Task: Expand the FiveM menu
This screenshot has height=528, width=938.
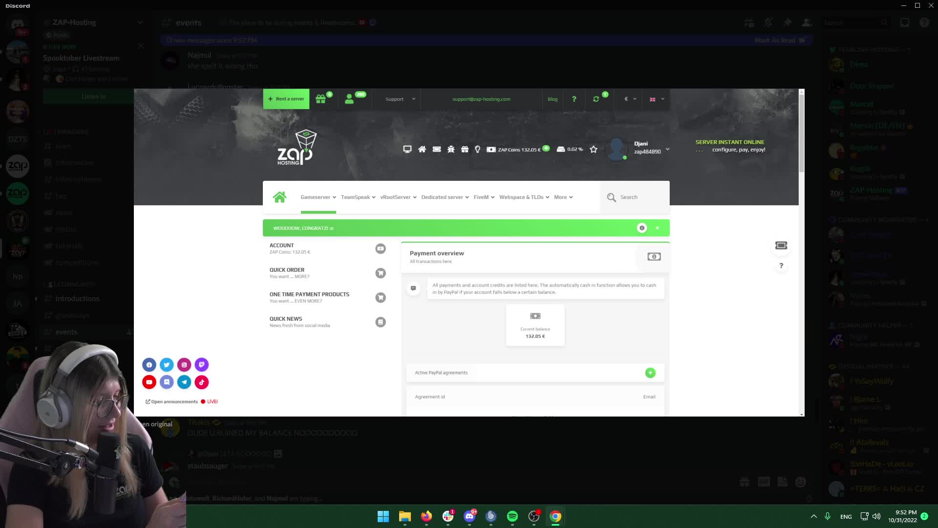Action: [x=484, y=198]
